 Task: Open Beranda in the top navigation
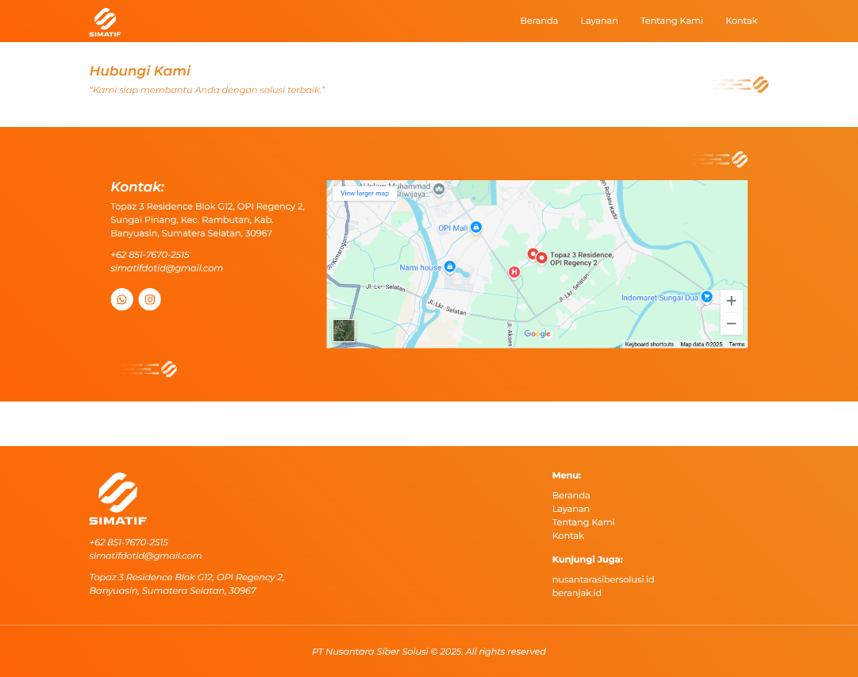(539, 21)
